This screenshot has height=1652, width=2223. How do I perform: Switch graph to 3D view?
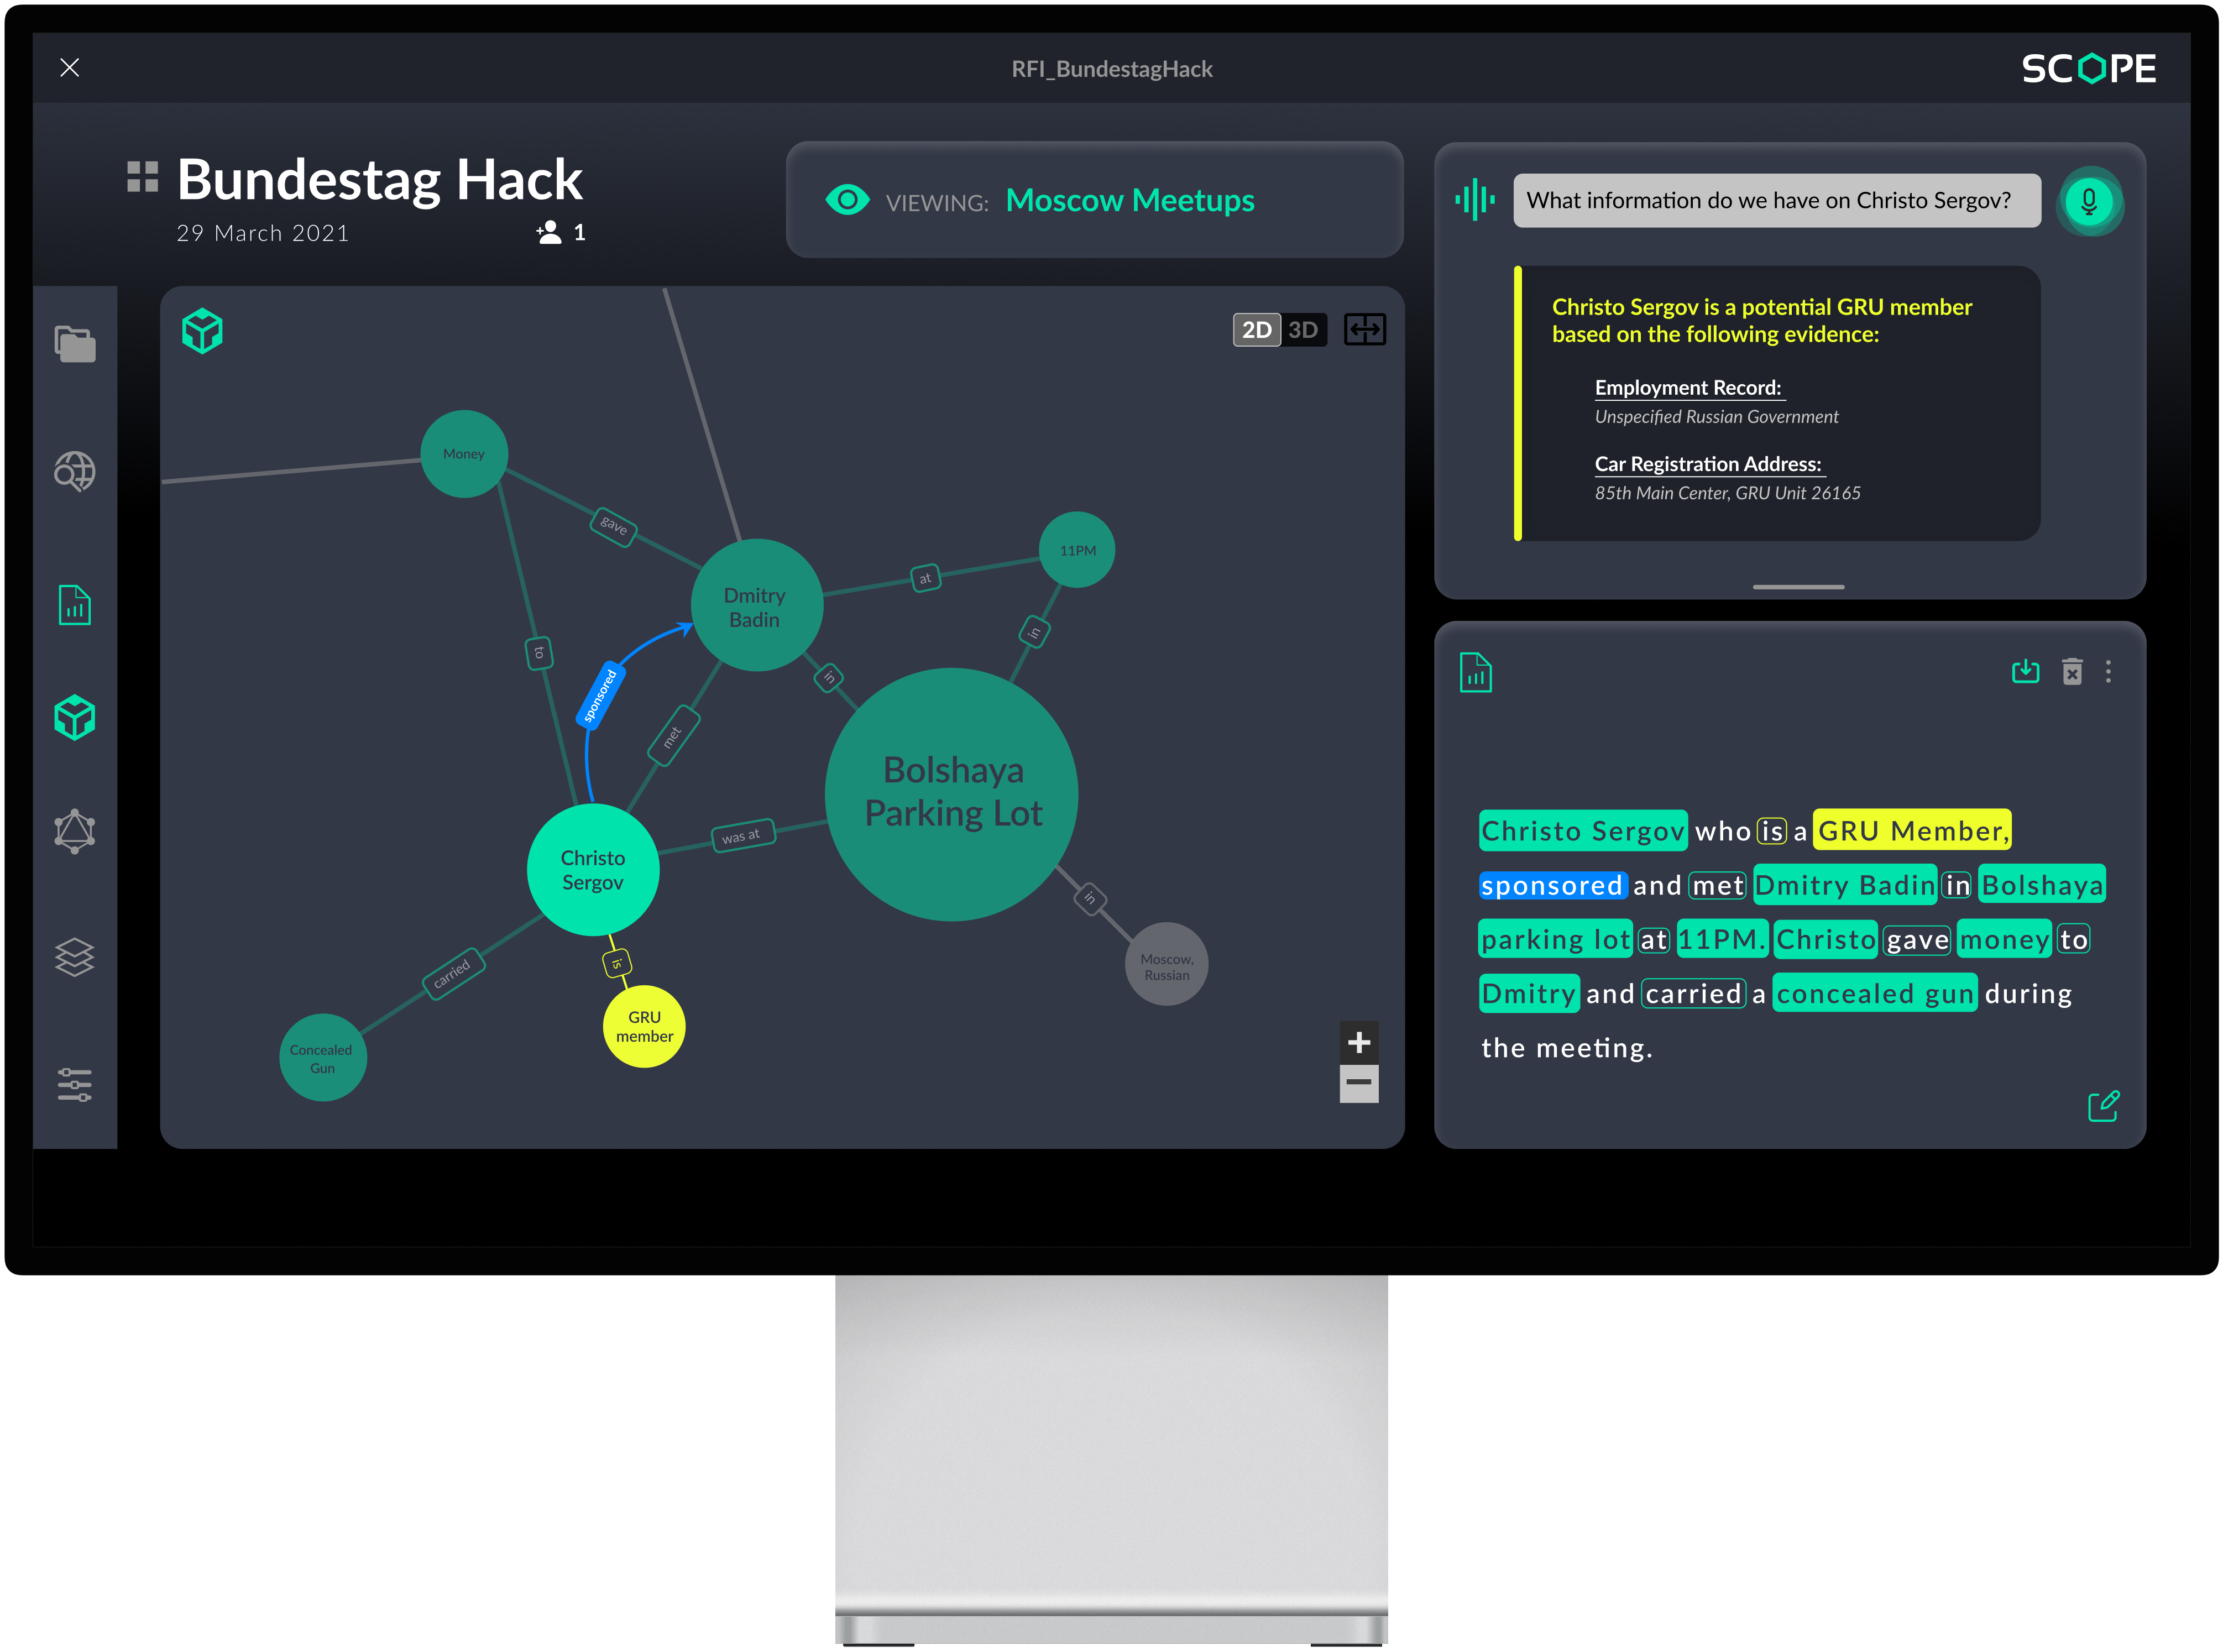[1302, 330]
